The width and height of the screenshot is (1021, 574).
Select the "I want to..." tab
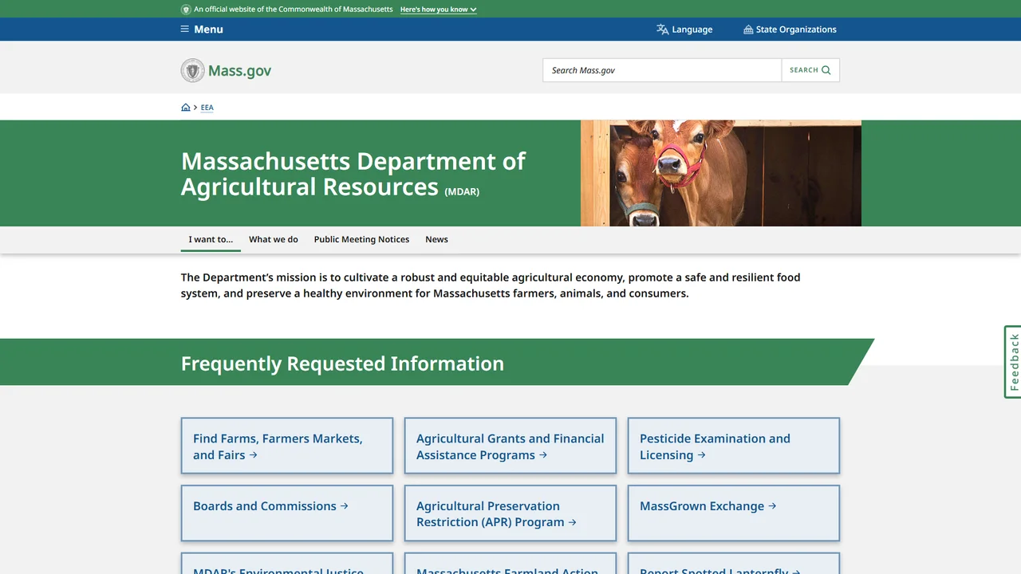[x=211, y=239]
